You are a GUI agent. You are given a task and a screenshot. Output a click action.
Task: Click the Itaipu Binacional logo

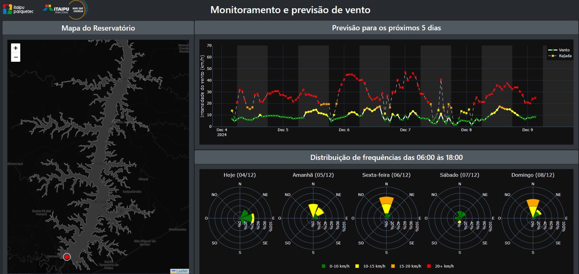tap(64, 9)
